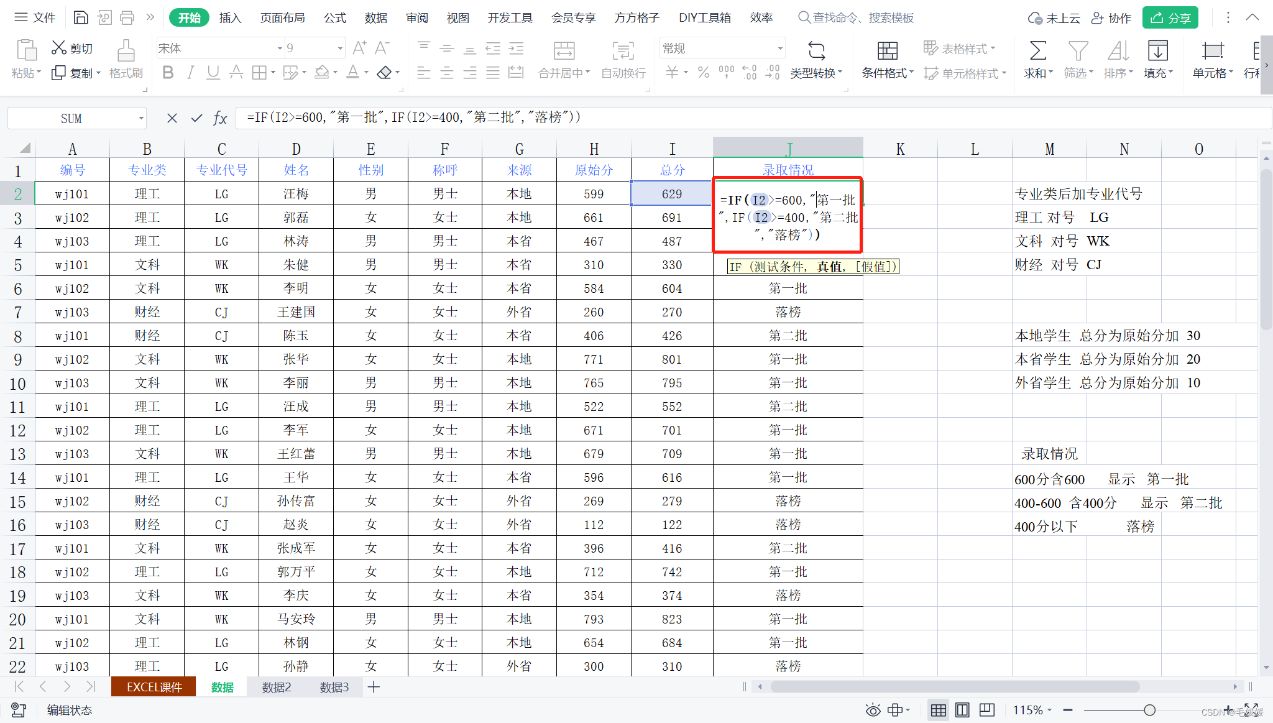This screenshot has width=1273, height=723.
Task: Click the increase indent icon
Action: pyautogui.click(x=516, y=48)
